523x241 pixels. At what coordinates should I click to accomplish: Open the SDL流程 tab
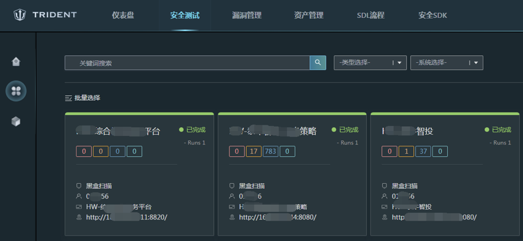pos(370,15)
